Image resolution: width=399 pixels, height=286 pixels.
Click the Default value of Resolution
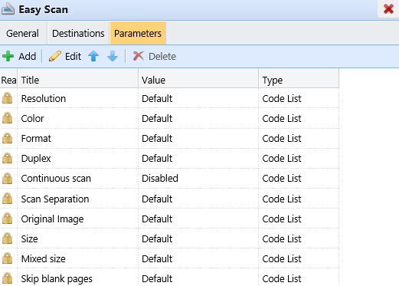[157, 99]
